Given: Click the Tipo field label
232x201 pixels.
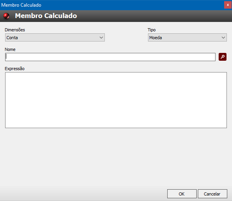Looking at the screenshot, I should (152, 30).
